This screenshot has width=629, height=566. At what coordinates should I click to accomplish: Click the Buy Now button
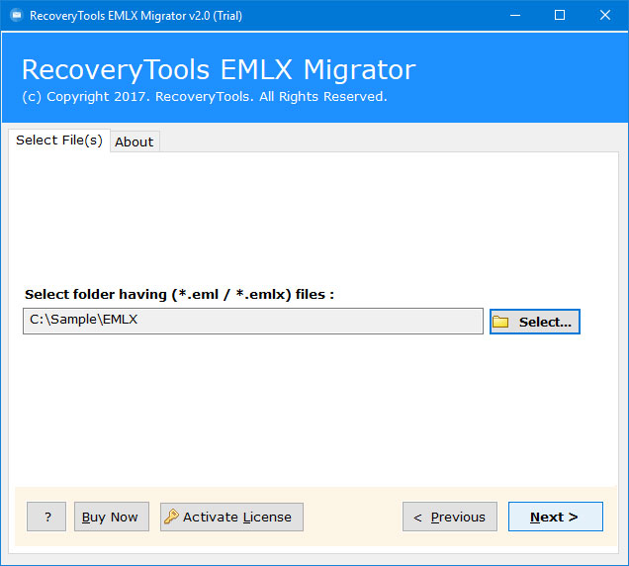(x=112, y=517)
